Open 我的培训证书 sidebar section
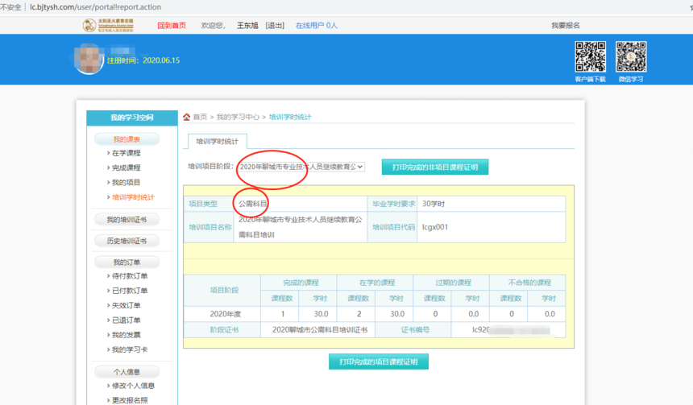 tap(127, 220)
